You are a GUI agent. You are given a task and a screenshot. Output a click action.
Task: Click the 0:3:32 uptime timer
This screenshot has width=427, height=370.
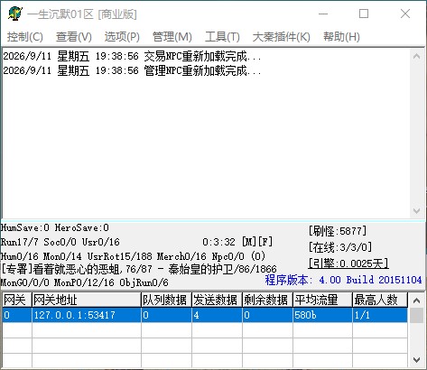point(218,242)
